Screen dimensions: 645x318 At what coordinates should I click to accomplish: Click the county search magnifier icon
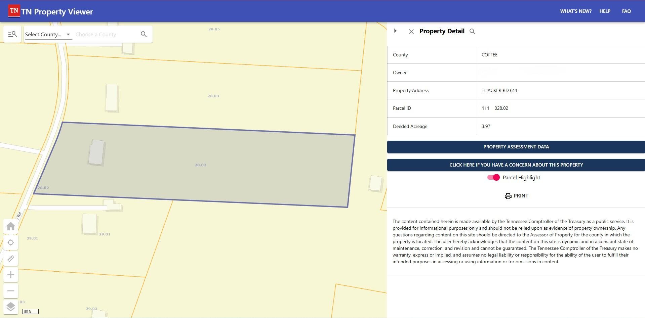pos(144,34)
